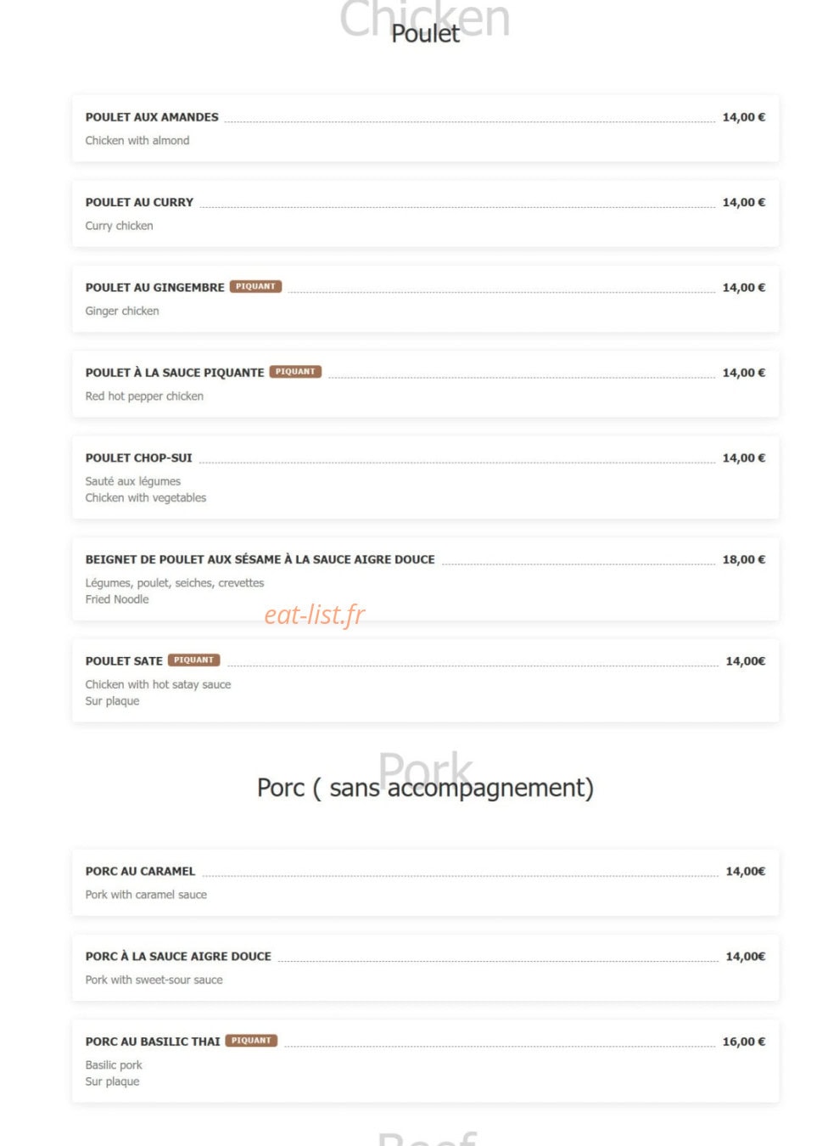This screenshot has width=839, height=1146.
Task: Click the eat-list.fr watermark link
Action: [314, 614]
